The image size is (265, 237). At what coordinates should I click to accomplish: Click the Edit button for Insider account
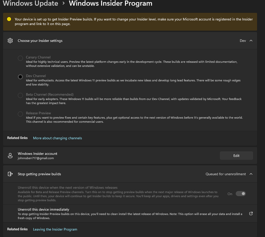pos(236,156)
